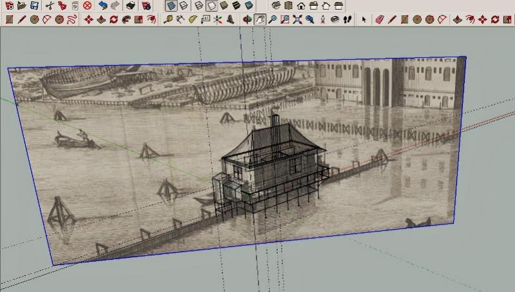The width and height of the screenshot is (515, 292).
Task: Open a model with the Open folder icon
Action: click(22, 5)
